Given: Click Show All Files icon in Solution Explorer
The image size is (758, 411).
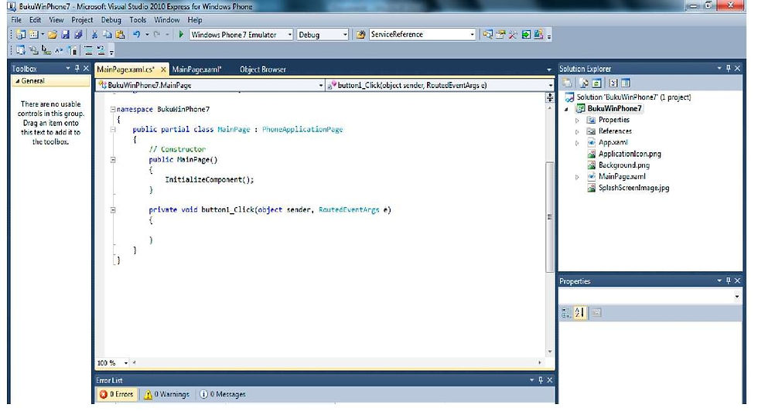Looking at the screenshot, I should [584, 83].
